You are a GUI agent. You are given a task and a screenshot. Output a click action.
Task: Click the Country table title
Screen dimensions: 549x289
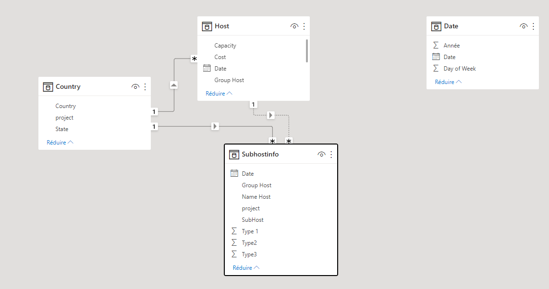click(x=68, y=87)
